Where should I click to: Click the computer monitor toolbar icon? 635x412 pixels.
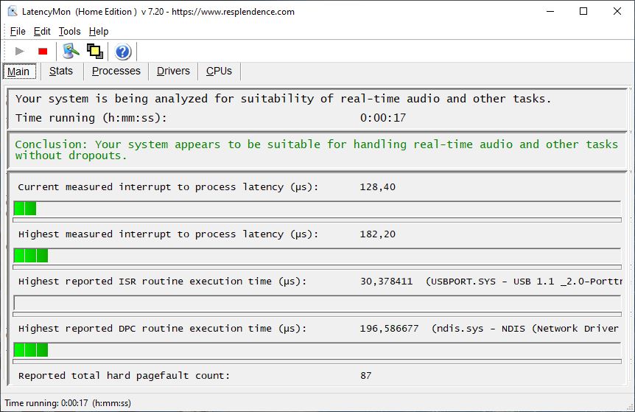coord(71,51)
